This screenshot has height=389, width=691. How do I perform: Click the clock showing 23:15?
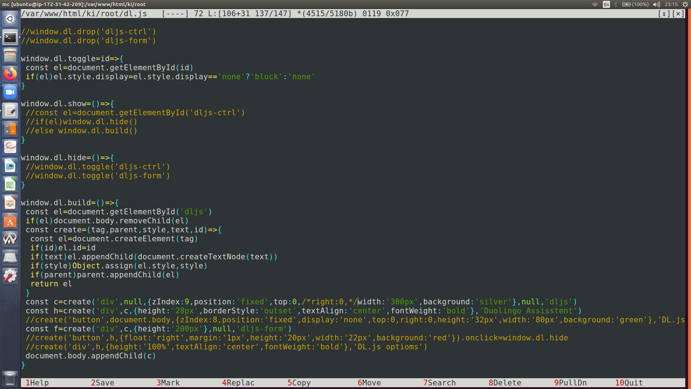click(x=671, y=4)
